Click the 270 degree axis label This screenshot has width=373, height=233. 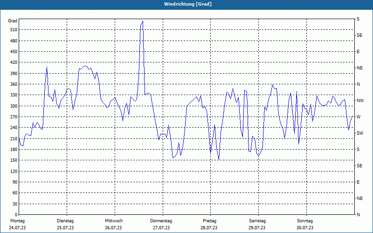14,117
